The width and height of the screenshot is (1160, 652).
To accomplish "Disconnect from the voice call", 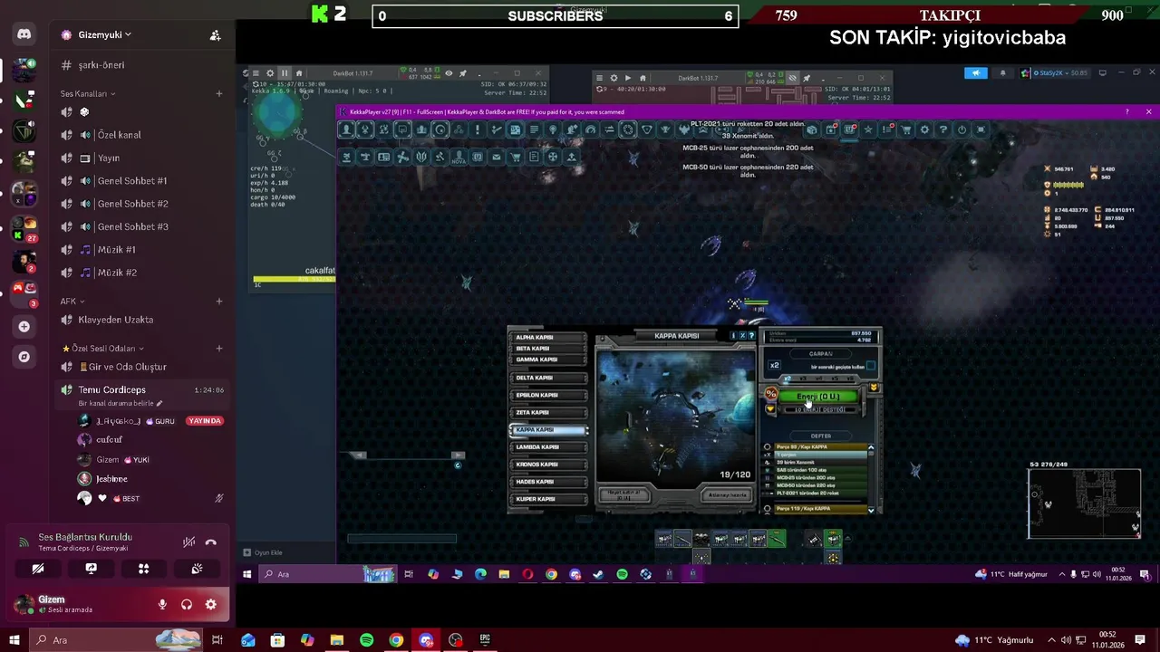I will click(x=211, y=542).
